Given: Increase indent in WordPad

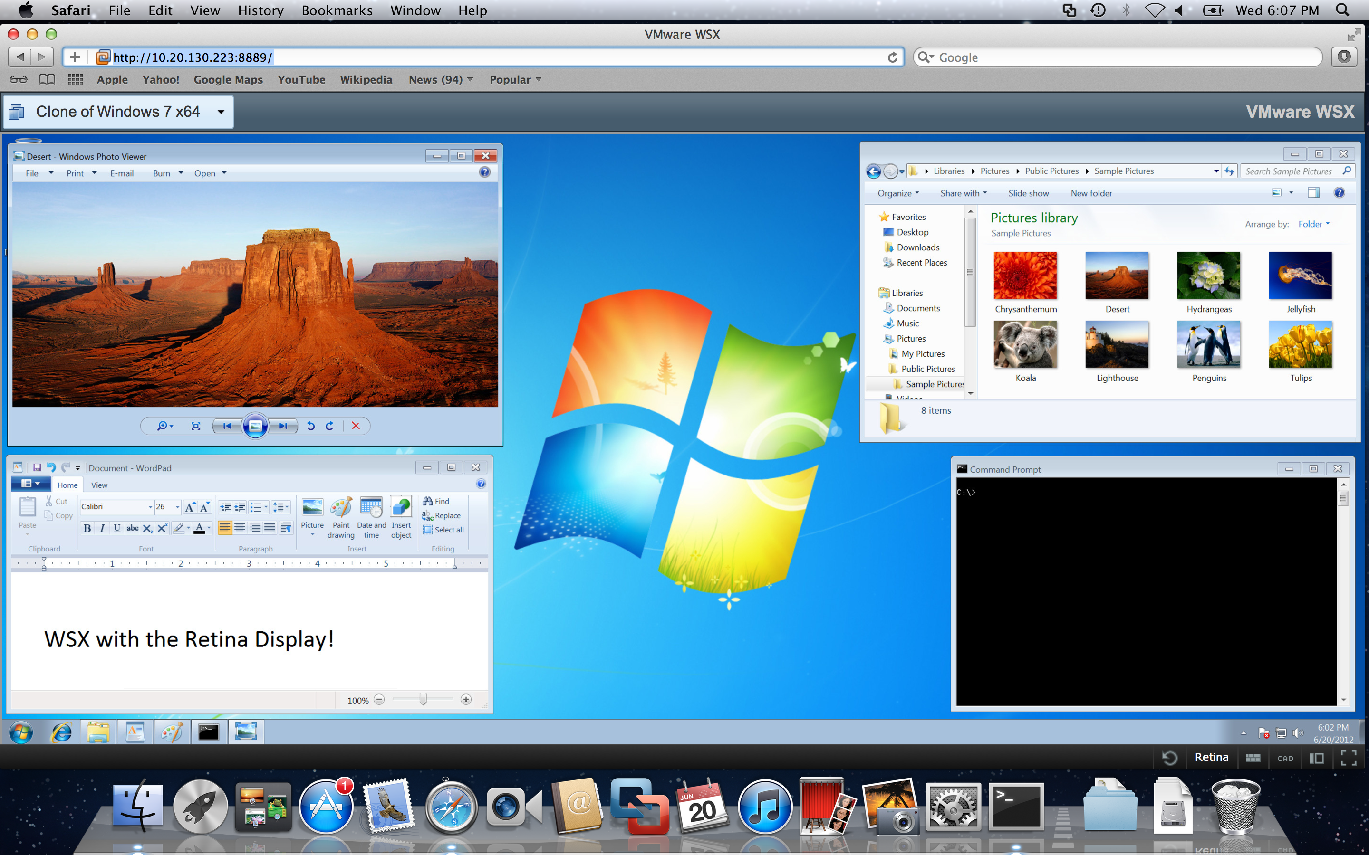Looking at the screenshot, I should pos(240,507).
